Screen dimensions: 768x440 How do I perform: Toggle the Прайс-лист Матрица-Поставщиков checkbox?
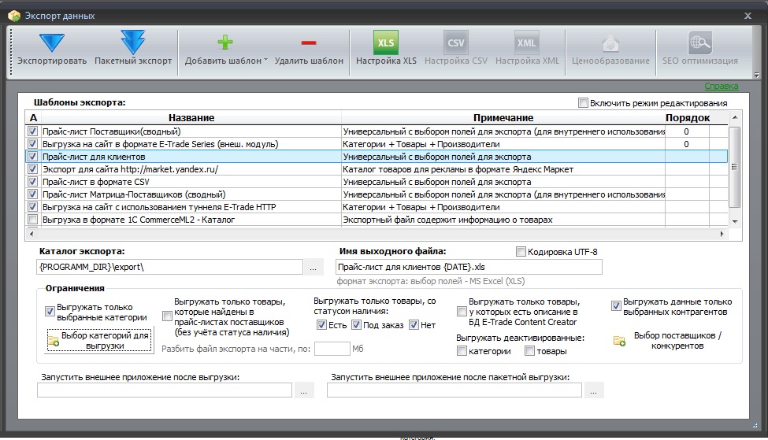click(x=32, y=194)
